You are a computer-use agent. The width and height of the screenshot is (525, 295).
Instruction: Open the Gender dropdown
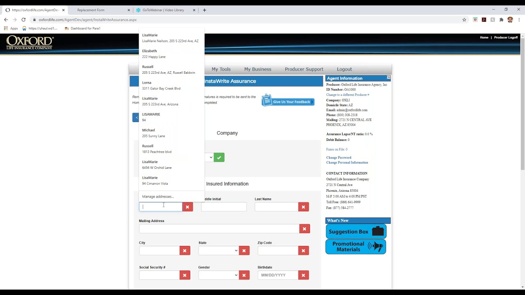pos(218,275)
